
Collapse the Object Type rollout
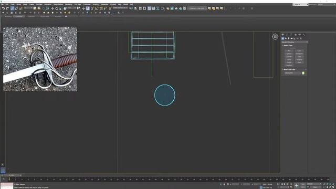click(288, 46)
